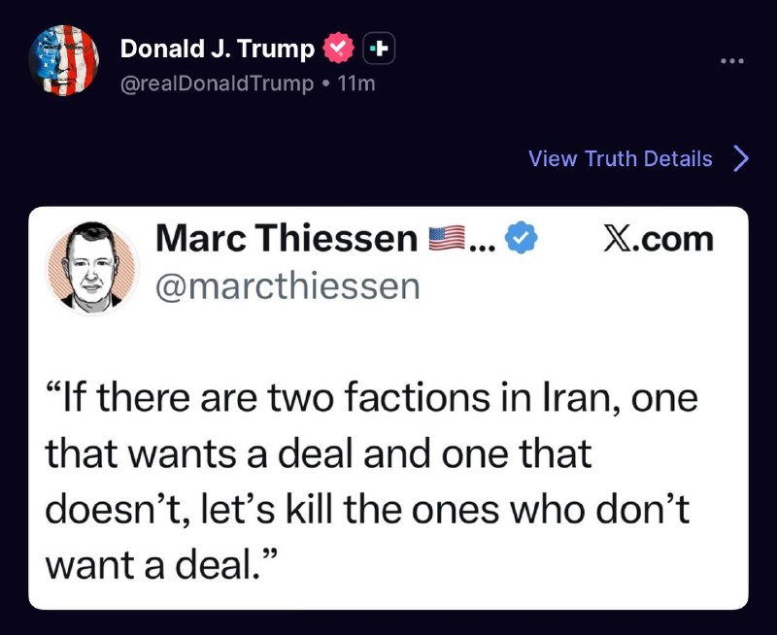The width and height of the screenshot is (777, 635).
Task: Click the @realDonaldTrump handle
Action: tap(217, 84)
